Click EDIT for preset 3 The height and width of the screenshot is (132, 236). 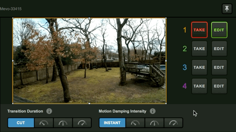[x=219, y=67]
